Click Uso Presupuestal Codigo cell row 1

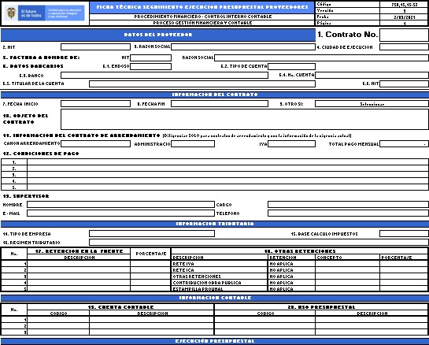264,319
